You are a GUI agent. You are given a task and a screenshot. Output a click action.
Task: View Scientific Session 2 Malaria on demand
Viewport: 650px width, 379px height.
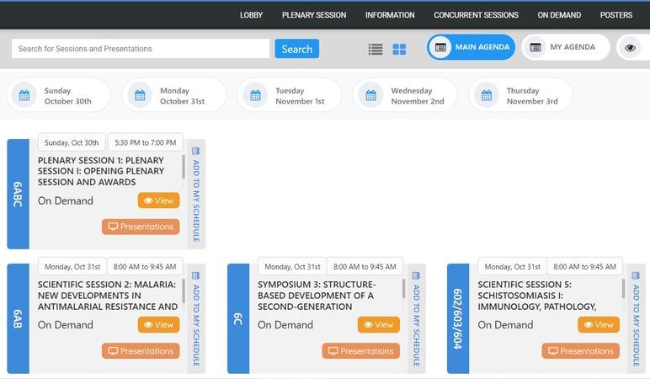pyautogui.click(x=159, y=325)
